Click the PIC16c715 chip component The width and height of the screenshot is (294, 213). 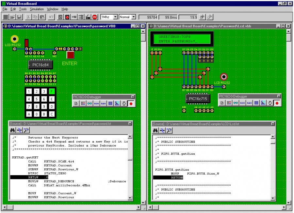[198, 99]
